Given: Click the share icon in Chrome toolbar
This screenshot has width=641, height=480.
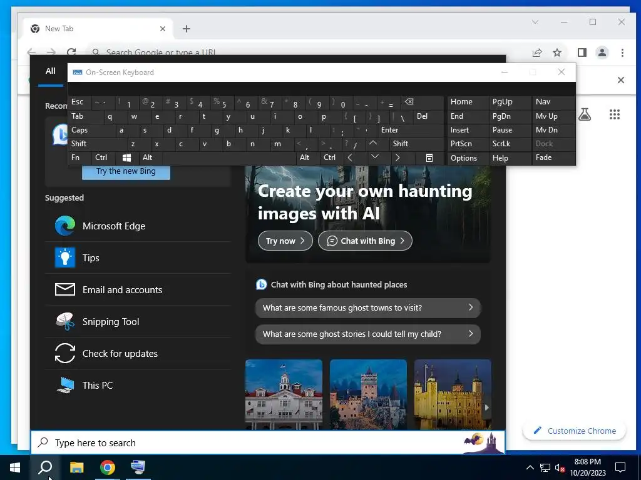Looking at the screenshot, I should [x=537, y=52].
